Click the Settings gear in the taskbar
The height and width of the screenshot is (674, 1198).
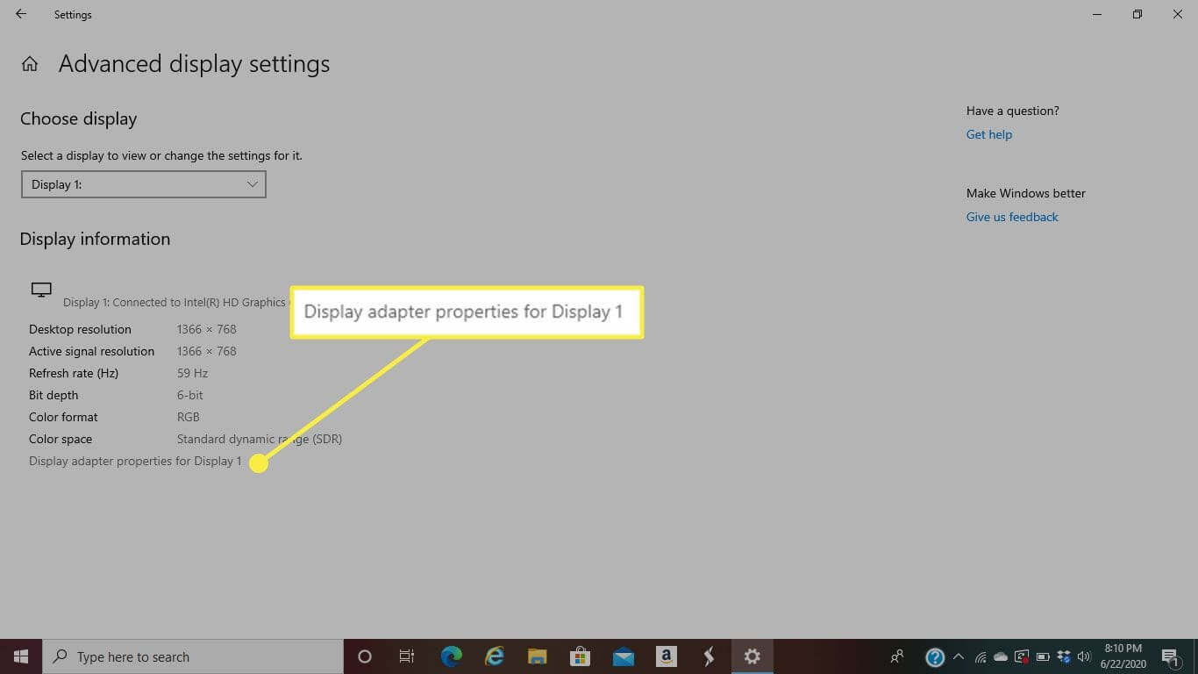(x=752, y=656)
